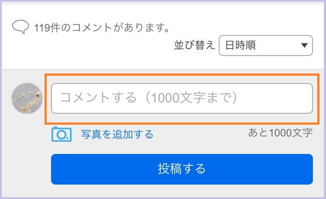The image size is (326, 199).
Task: Click the black triangle arrow in sort box
Action: (x=304, y=45)
